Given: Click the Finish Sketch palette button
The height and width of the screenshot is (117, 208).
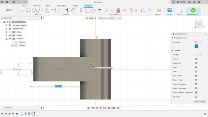Looking at the screenshot, I should click(x=200, y=102).
